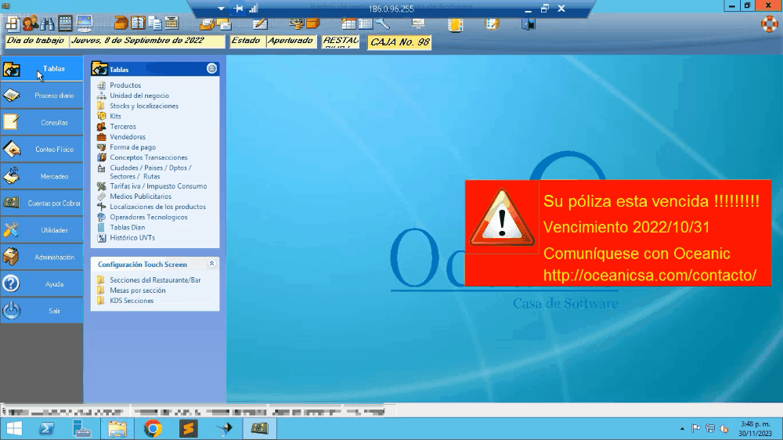
Task: Click the red warning triangle icon
Action: pyautogui.click(x=501, y=217)
